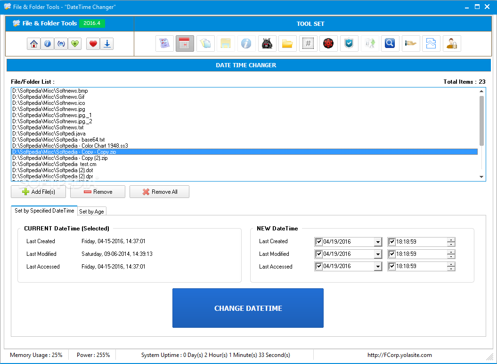Select Softpedia - base64.txt in list
497x364 pixels.
(244, 140)
